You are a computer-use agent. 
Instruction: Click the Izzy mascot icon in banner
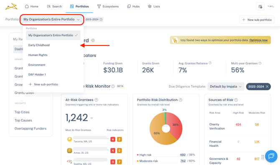pos(175,40)
